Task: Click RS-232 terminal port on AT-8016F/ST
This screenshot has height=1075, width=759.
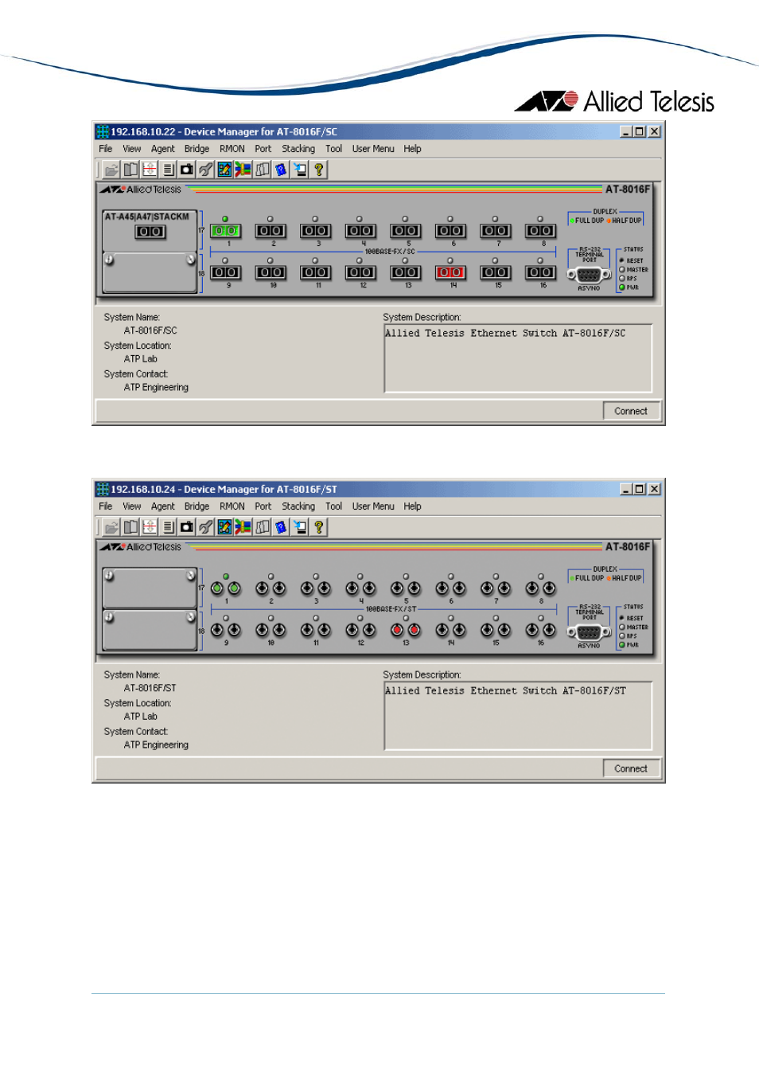Action: [x=589, y=631]
